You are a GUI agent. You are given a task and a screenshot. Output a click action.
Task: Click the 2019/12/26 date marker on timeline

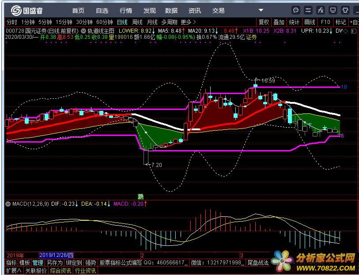57,255
